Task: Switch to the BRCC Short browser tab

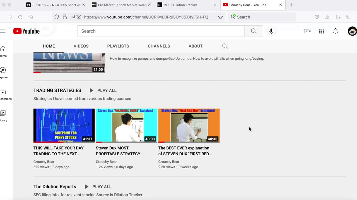Action: pos(56,5)
